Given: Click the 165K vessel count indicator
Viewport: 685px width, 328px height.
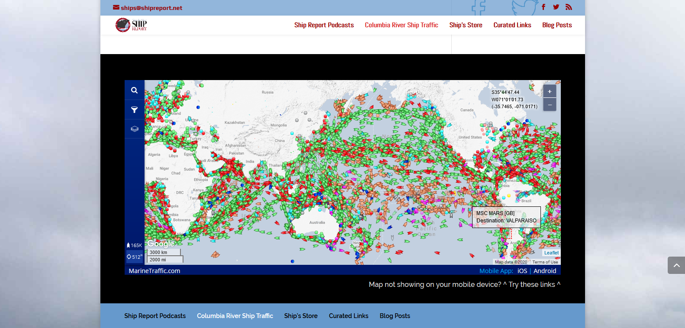Looking at the screenshot, I should coord(134,245).
